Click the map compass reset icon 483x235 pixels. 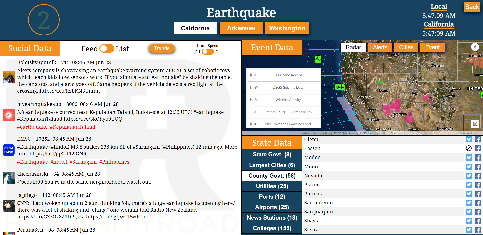(475, 47)
